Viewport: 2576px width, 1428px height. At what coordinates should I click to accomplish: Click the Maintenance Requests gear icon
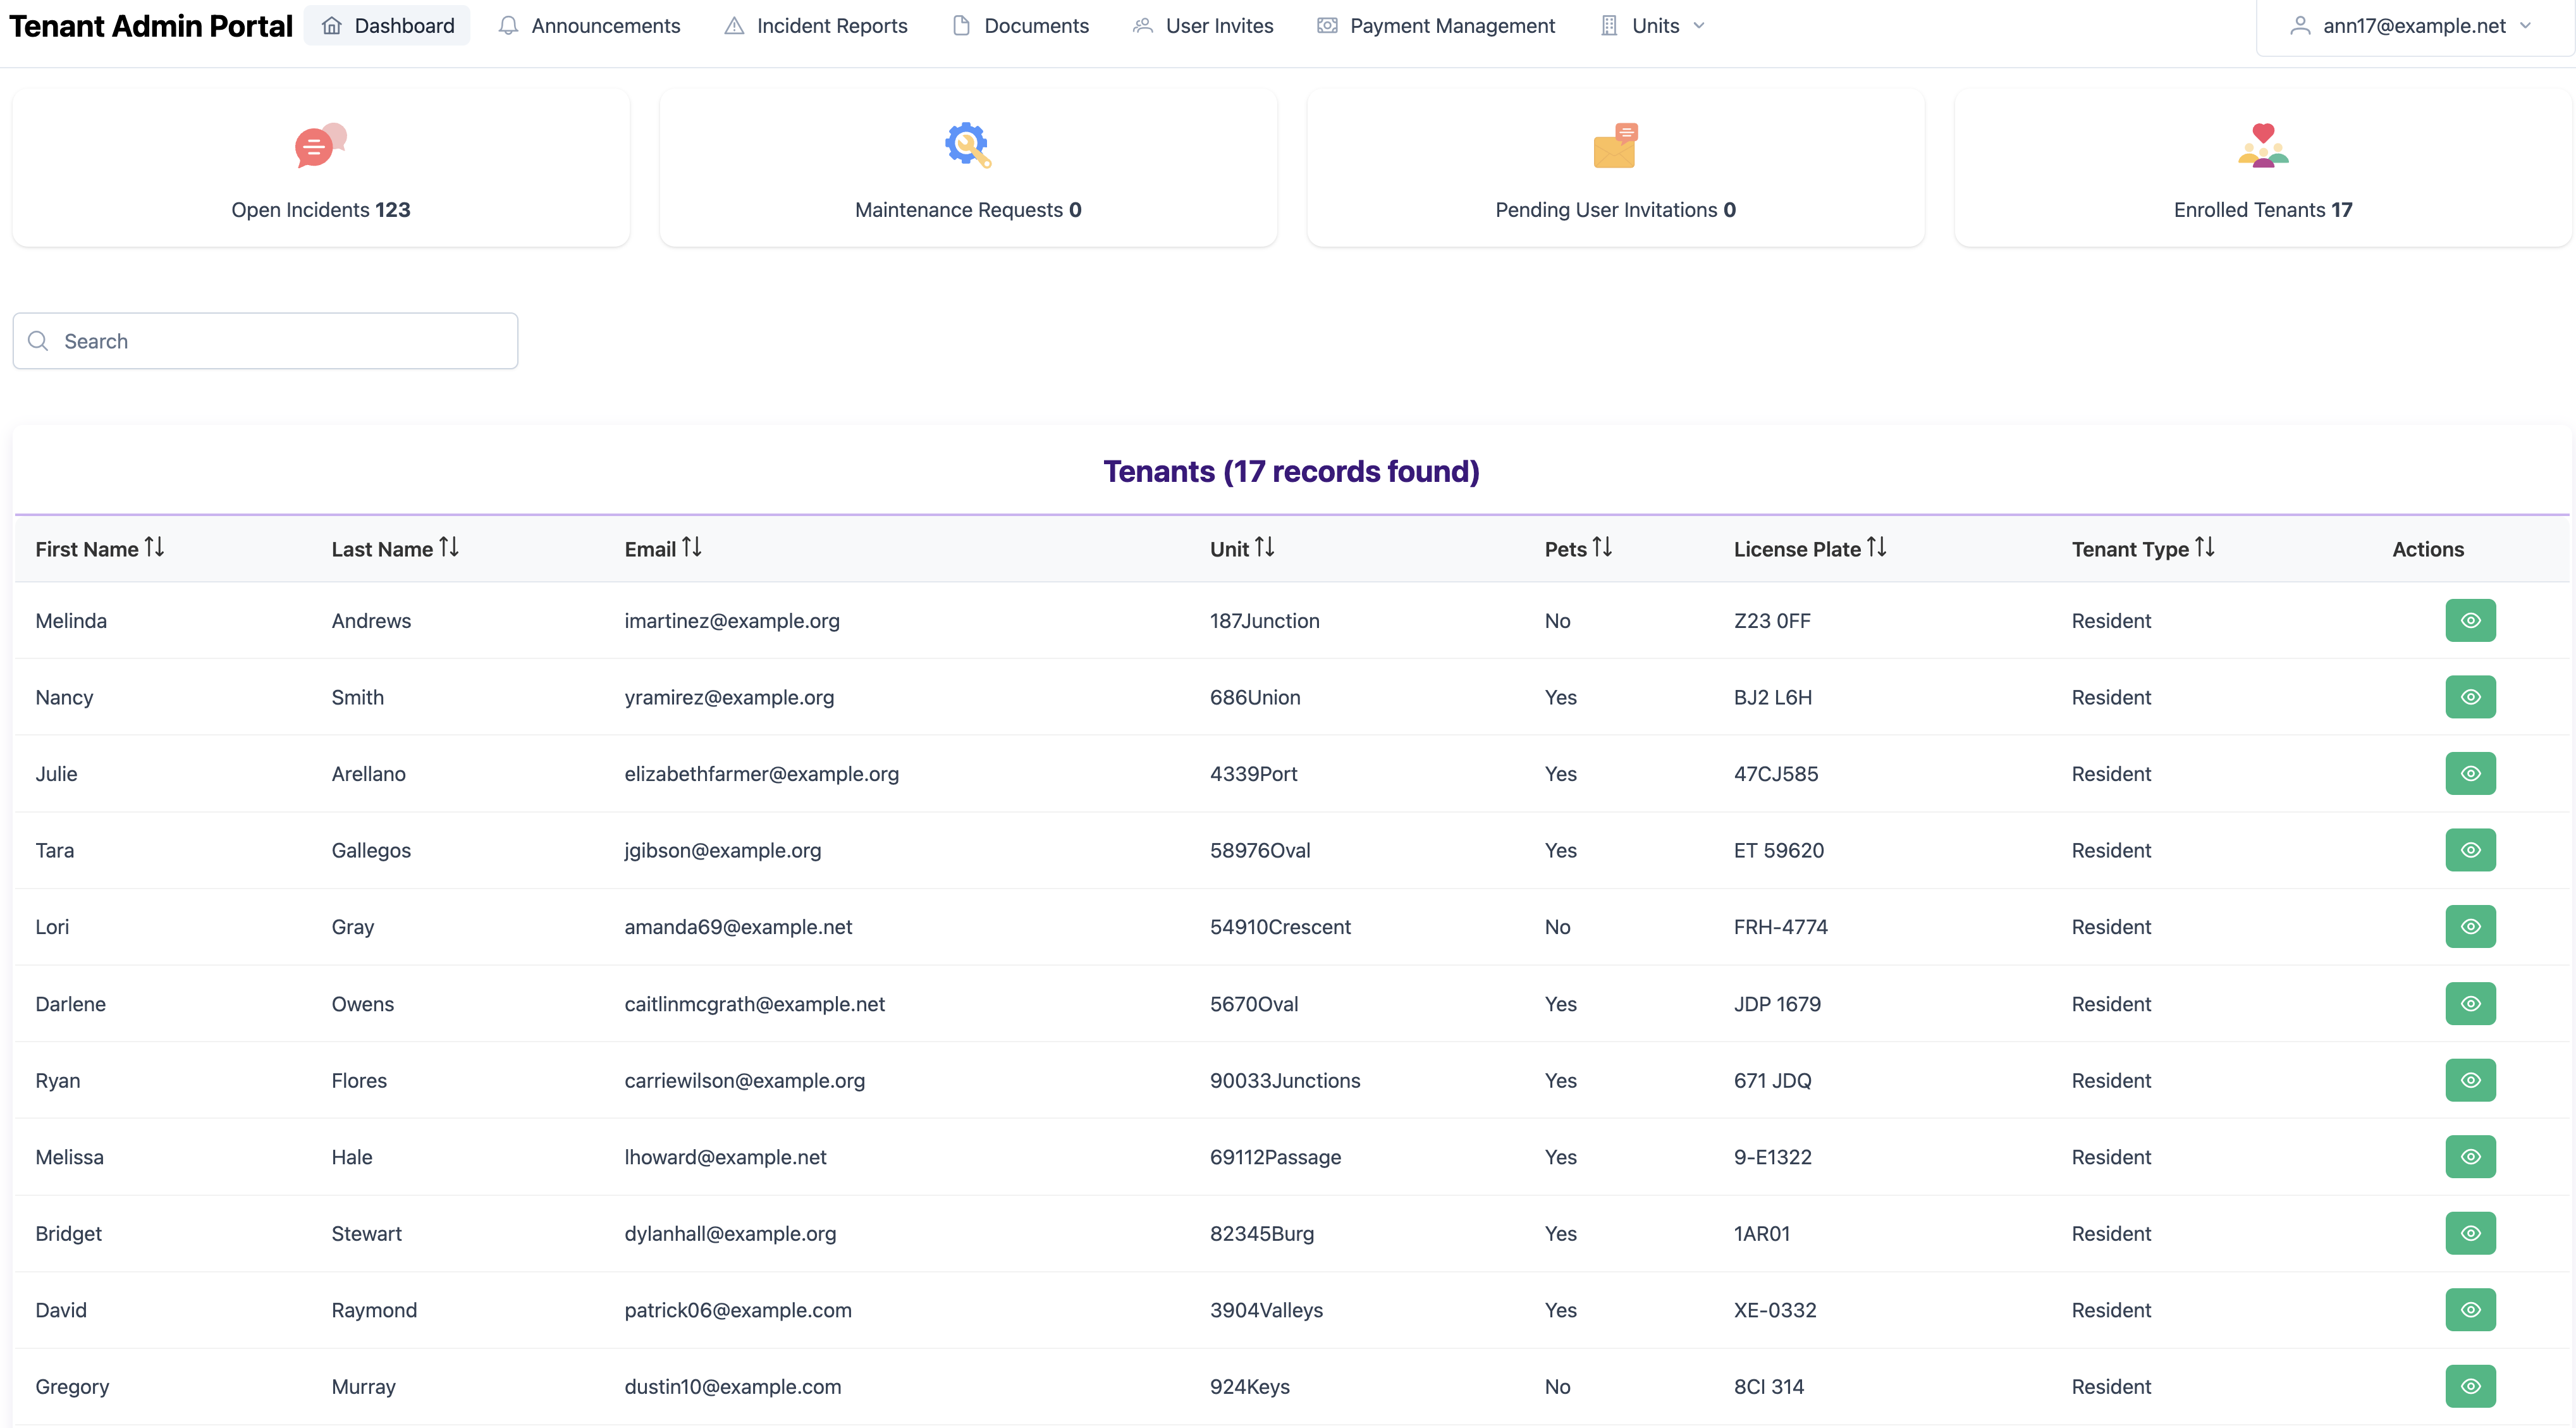pos(967,145)
